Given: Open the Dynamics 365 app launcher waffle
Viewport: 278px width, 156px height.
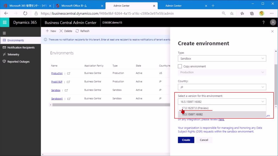Looking at the screenshot, I should click(5, 22).
